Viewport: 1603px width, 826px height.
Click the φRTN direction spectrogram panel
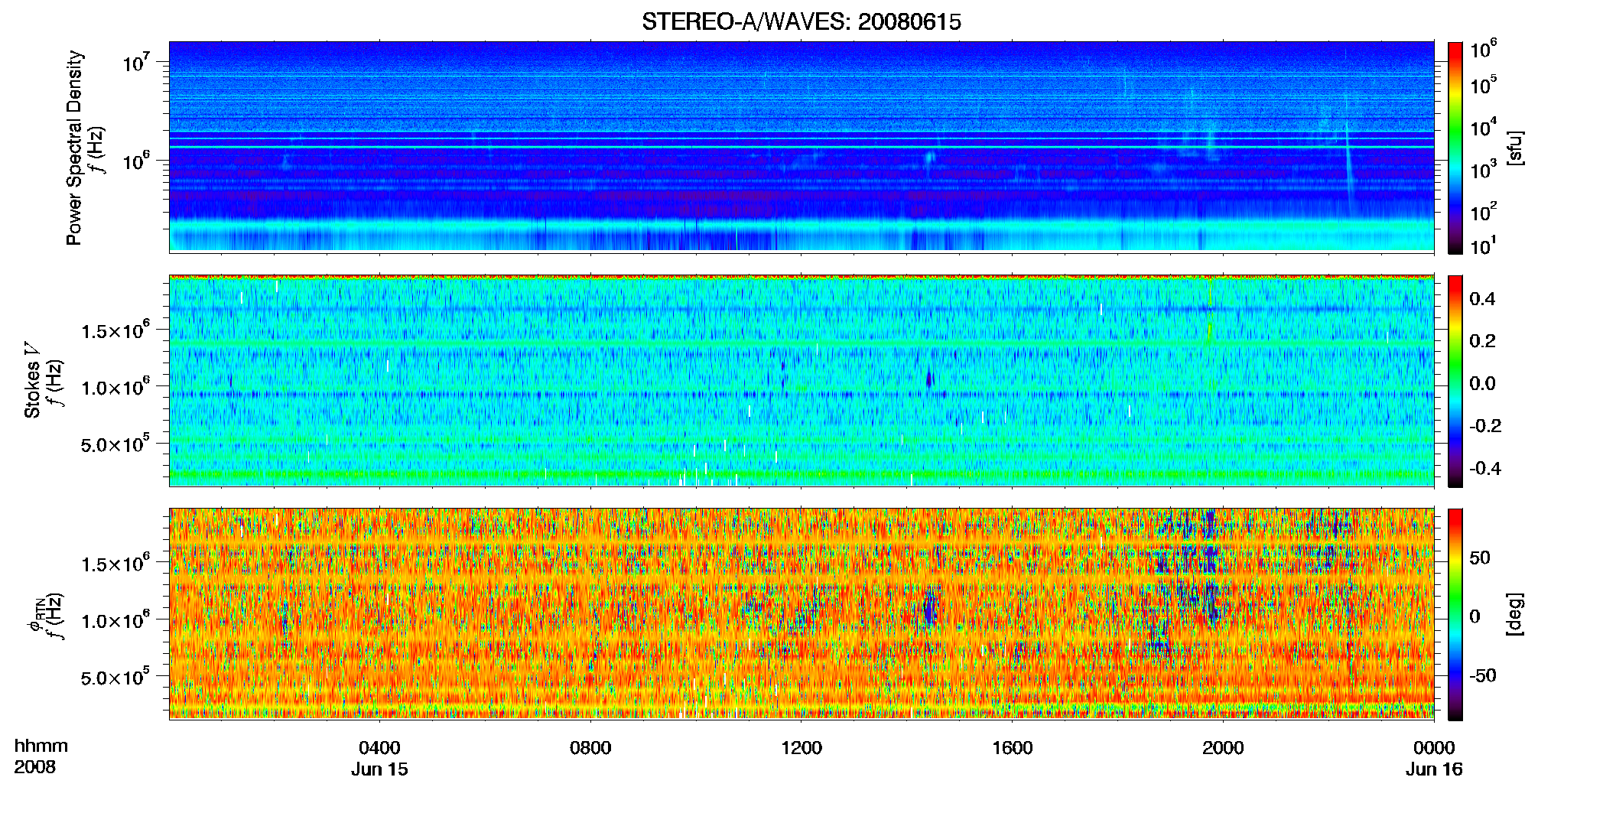pyautogui.click(x=801, y=614)
